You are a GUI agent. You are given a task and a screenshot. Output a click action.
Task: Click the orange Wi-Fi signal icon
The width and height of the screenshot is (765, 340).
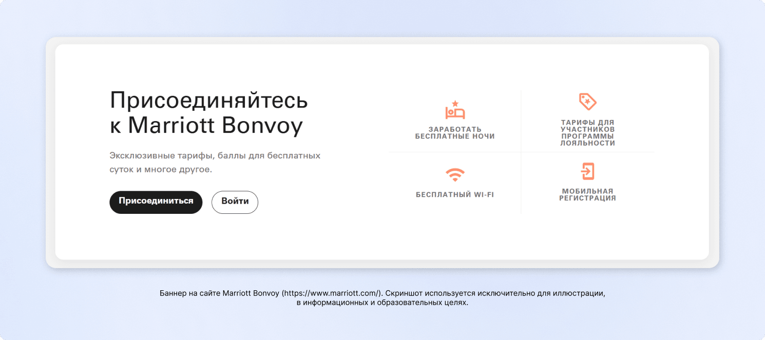tap(455, 175)
